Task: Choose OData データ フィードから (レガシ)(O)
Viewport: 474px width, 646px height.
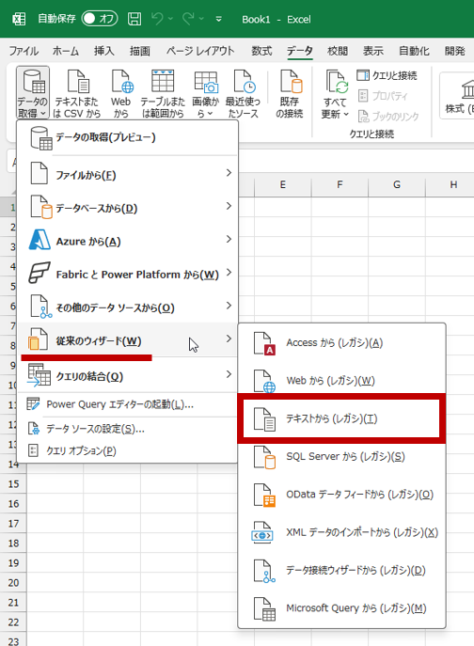Action: (x=341, y=495)
